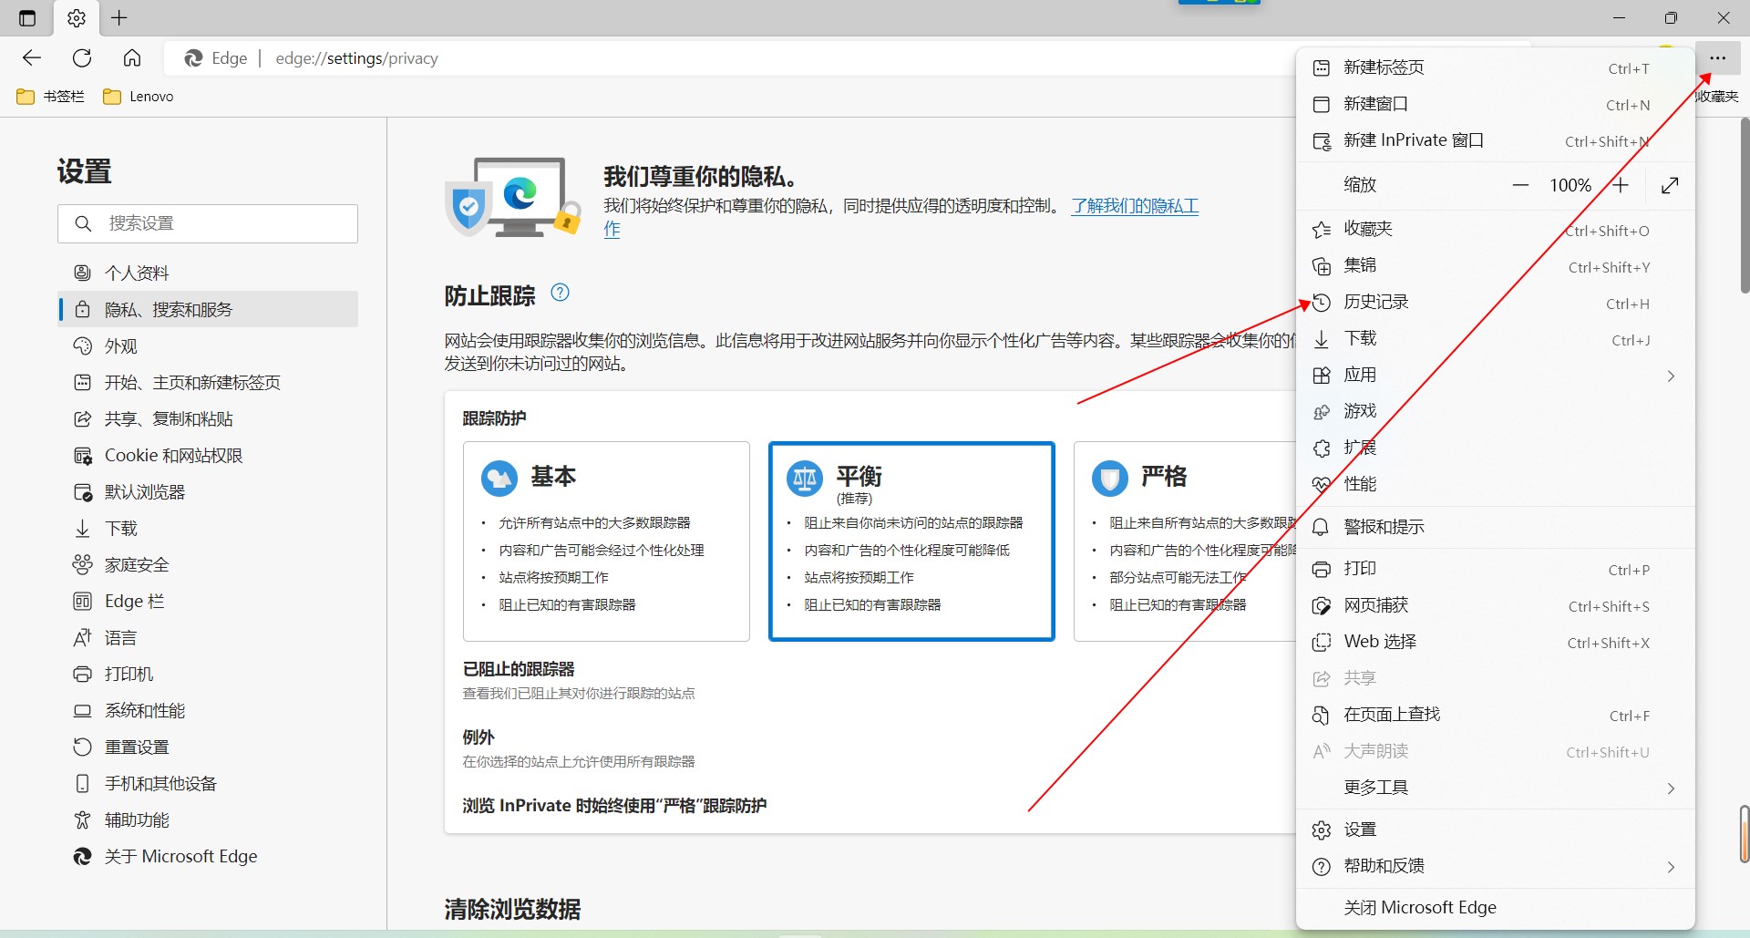Zoom out with the minus button
This screenshot has height=938, width=1750.
tap(1520, 185)
